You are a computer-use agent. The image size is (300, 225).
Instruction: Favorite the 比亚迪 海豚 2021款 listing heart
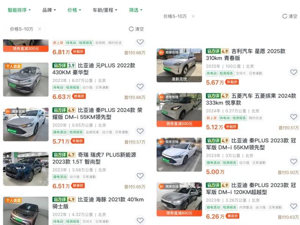[x=140, y=220]
